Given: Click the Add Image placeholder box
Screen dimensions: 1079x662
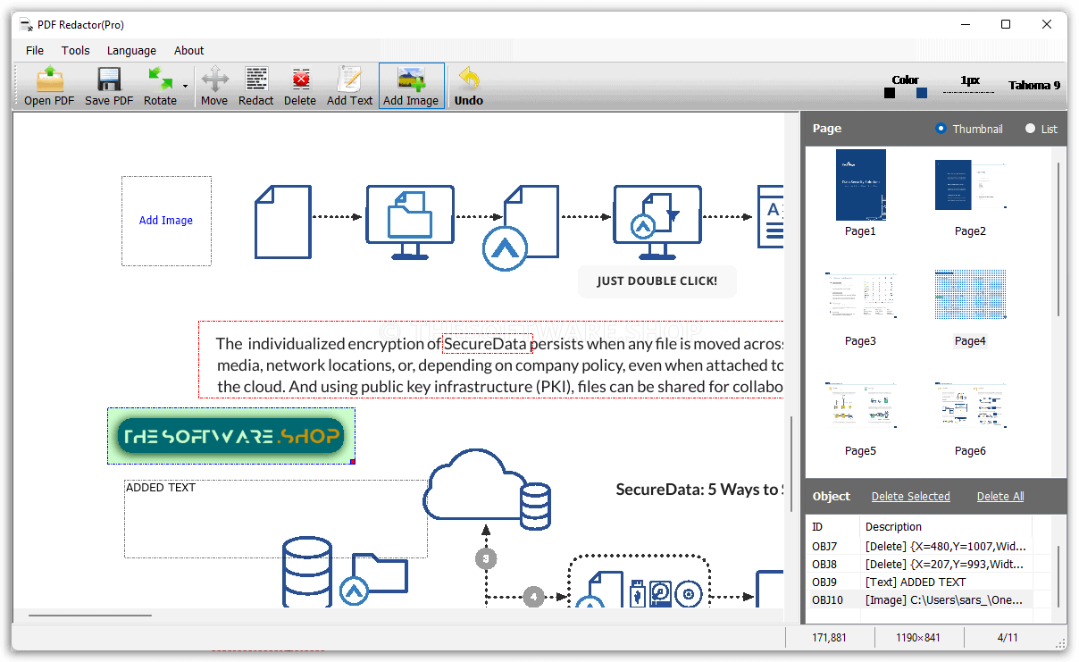Looking at the screenshot, I should coord(166,221).
